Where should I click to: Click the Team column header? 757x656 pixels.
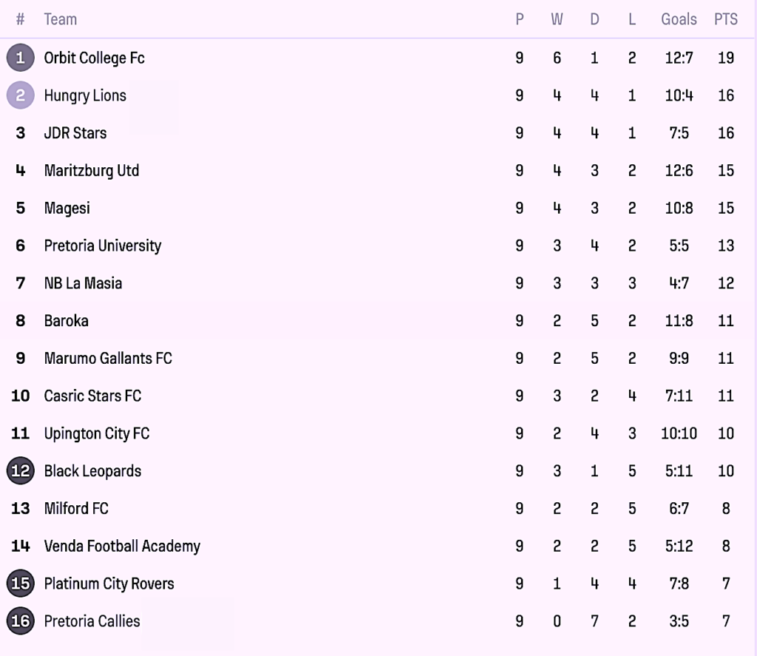tap(60, 20)
